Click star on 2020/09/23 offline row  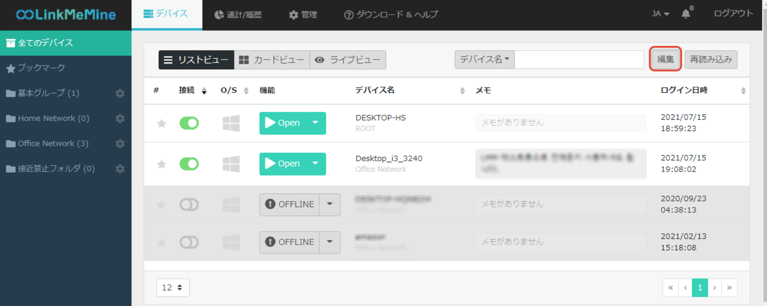[161, 205]
